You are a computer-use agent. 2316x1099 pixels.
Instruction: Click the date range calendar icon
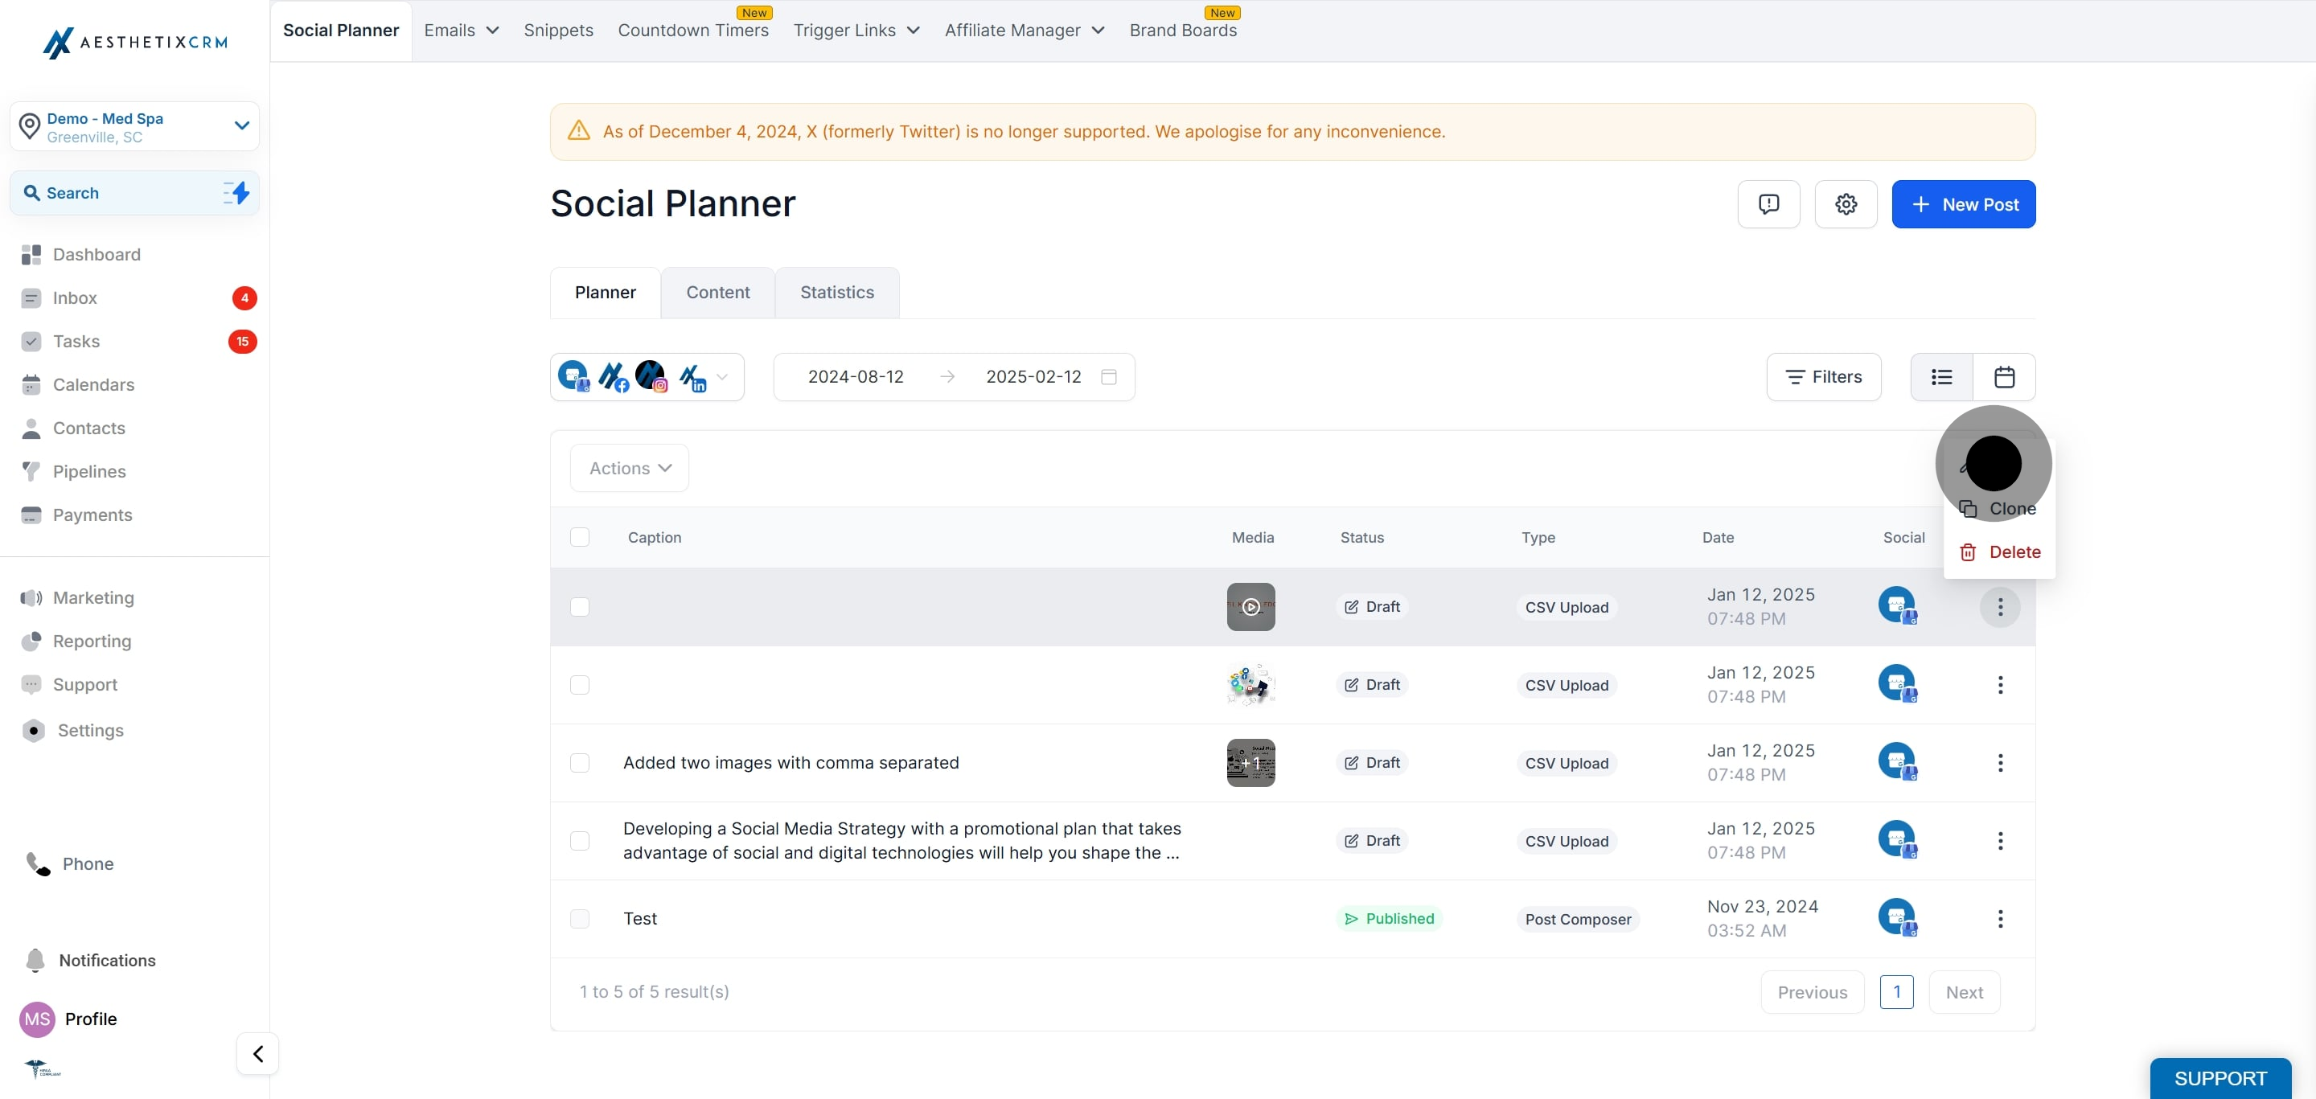[1109, 376]
